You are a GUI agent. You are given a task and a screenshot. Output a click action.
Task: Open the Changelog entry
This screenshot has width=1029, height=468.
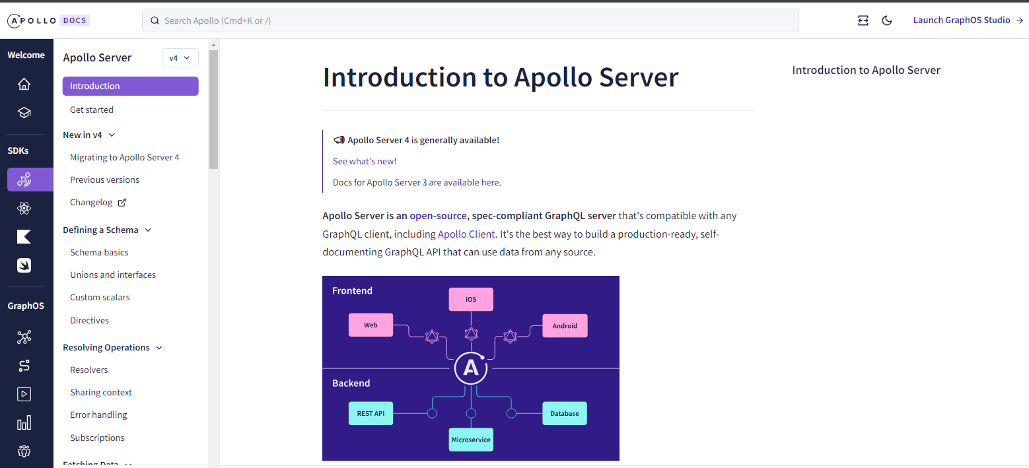91,202
